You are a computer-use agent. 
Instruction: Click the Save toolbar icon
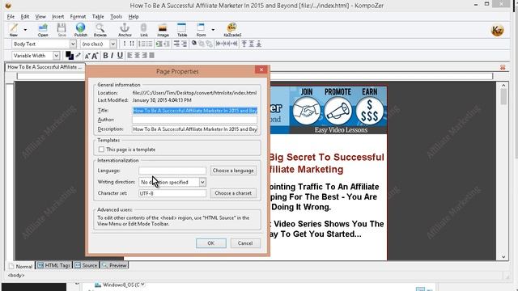click(62, 30)
